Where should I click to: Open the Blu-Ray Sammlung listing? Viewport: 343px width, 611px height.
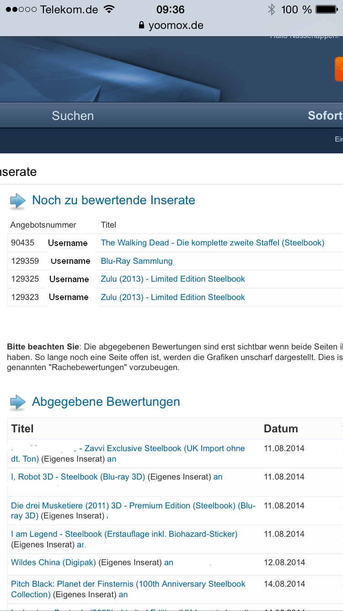tap(137, 261)
